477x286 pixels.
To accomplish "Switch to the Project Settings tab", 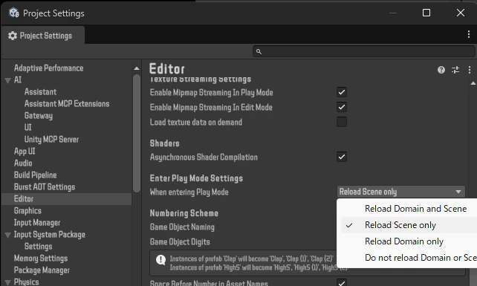I will [43, 36].
